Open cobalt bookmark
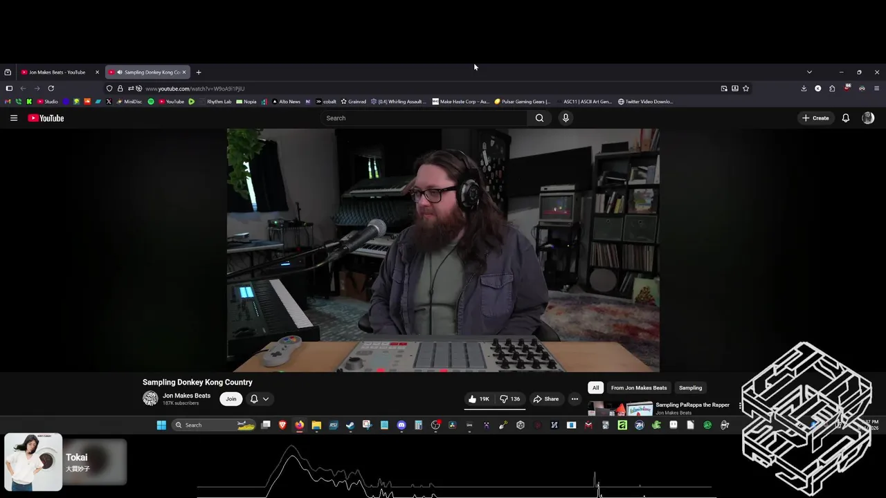The image size is (886, 498). tap(326, 102)
